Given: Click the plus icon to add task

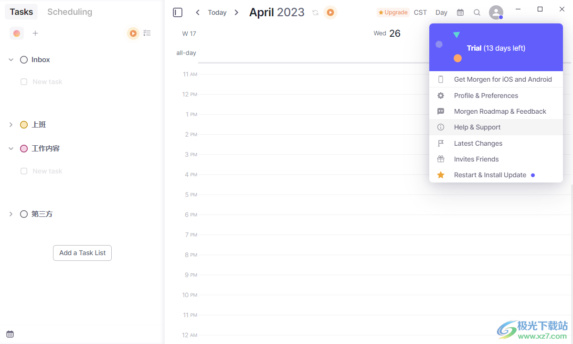Looking at the screenshot, I should (35, 33).
